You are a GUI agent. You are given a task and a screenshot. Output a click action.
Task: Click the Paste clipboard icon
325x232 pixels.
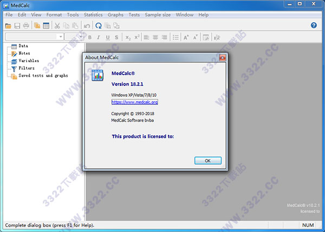point(75,25)
